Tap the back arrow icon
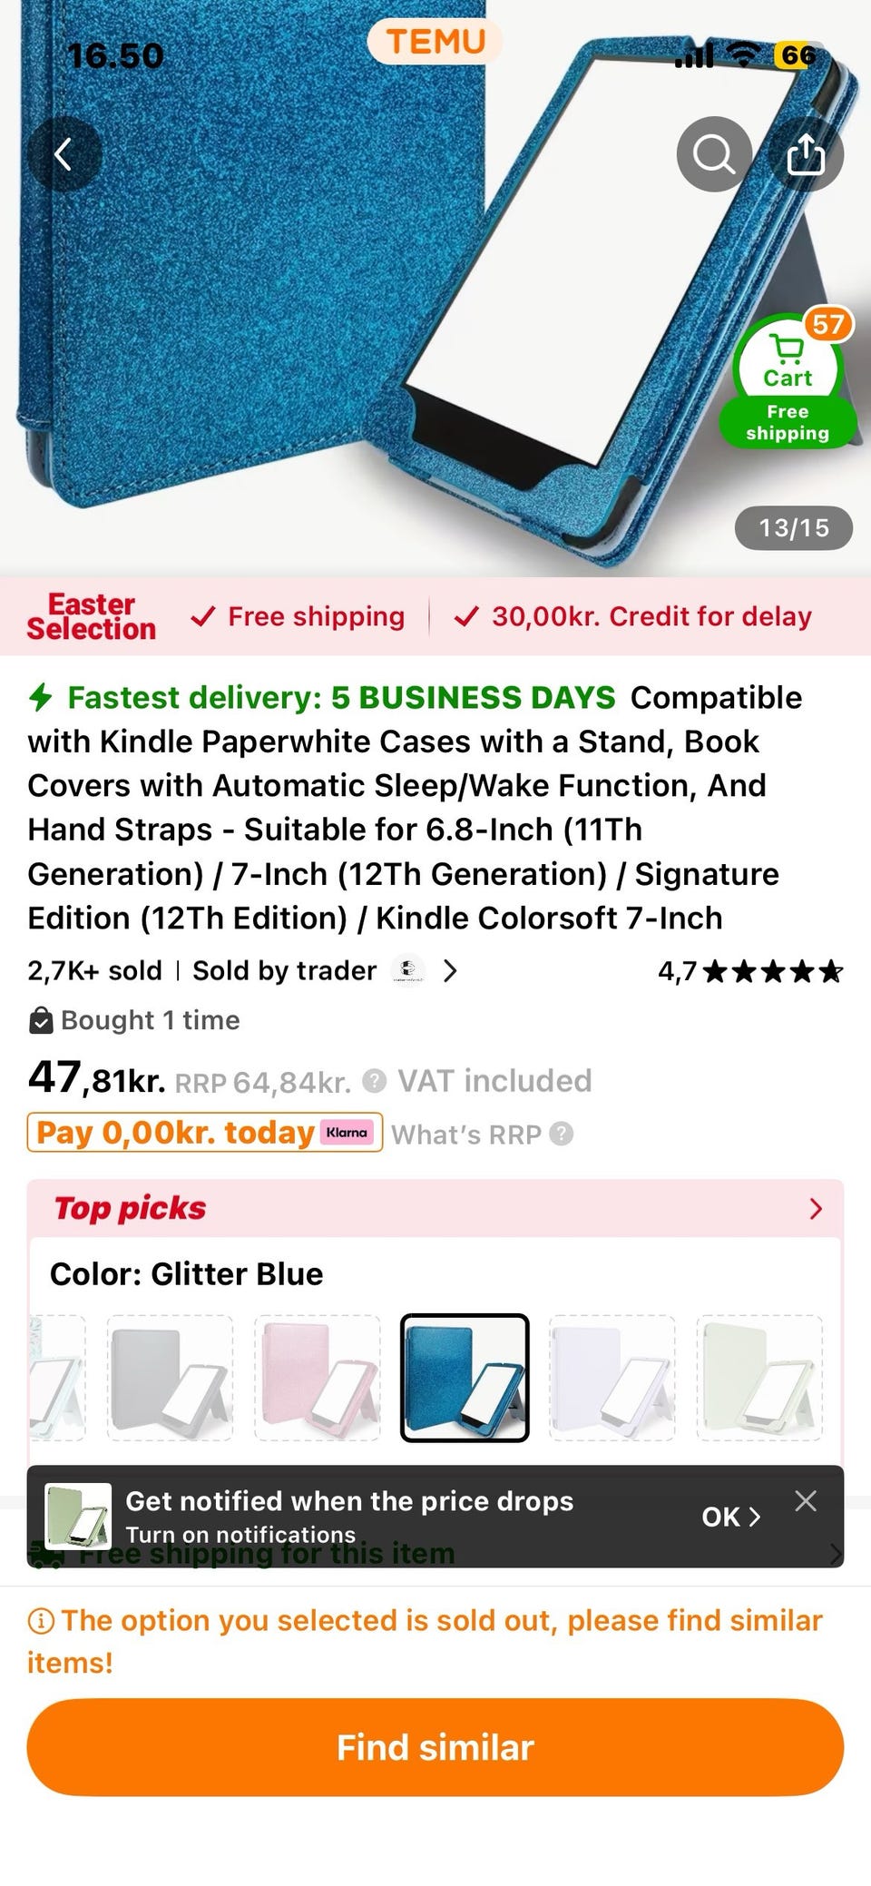Screen dimensions: 871x1886 64,154
